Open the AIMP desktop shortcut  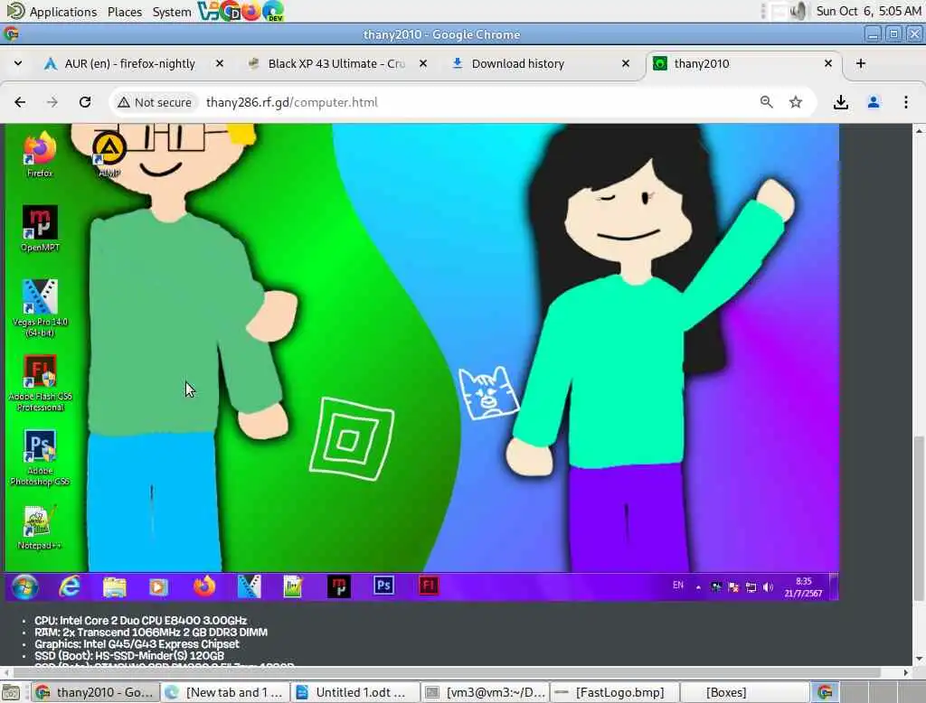[109, 155]
